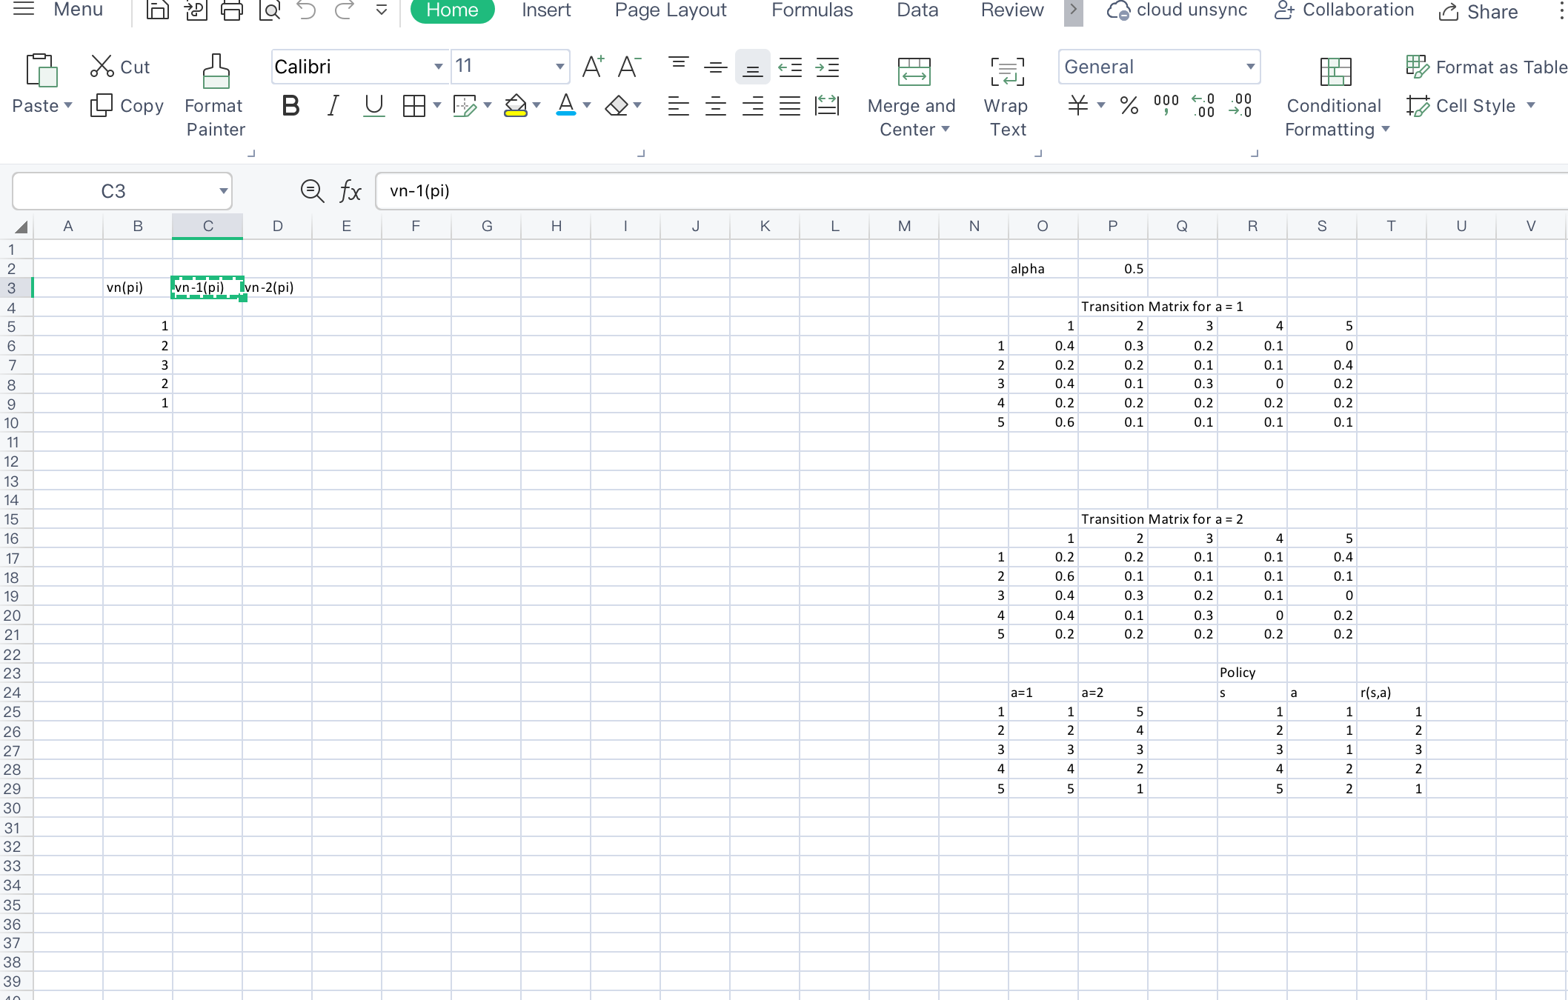Click the Format Painter brush icon
Viewport: 1568px width, 1000px height.
coord(216,71)
